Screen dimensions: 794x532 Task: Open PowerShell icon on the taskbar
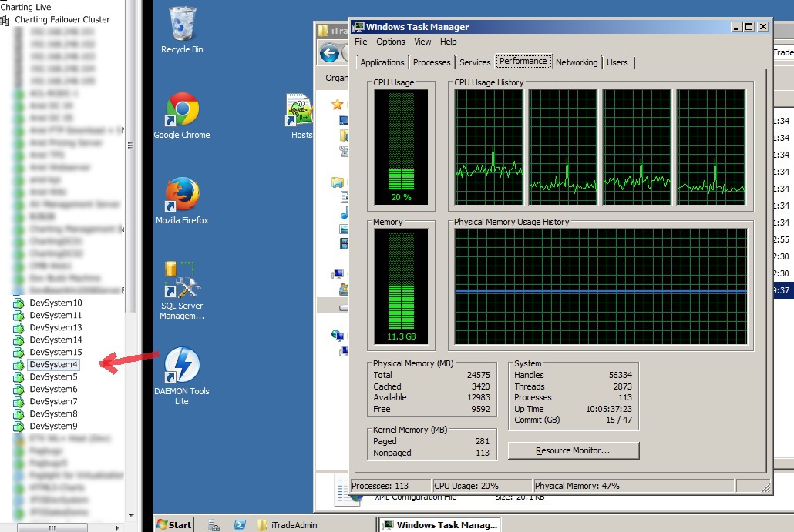(240, 525)
